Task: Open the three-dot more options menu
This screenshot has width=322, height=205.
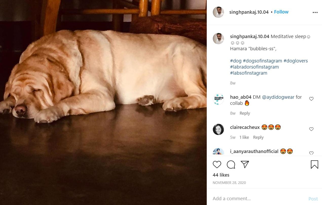Action: point(315,12)
